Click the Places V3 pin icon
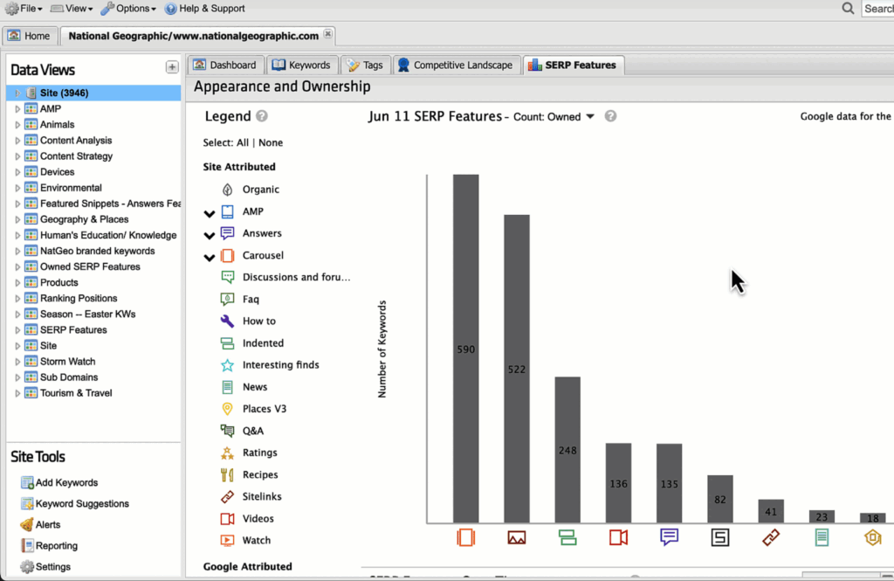The height and width of the screenshot is (581, 894). pyautogui.click(x=227, y=409)
